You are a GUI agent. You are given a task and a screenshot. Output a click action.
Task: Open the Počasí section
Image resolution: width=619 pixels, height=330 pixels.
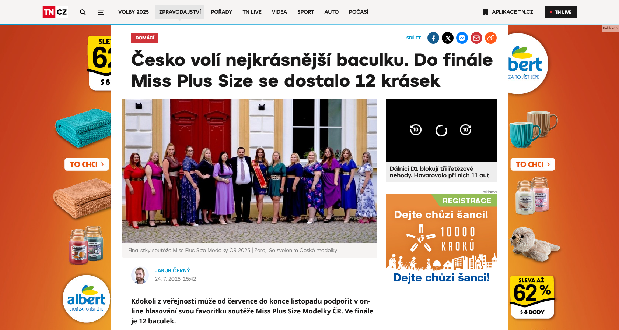pyautogui.click(x=359, y=12)
